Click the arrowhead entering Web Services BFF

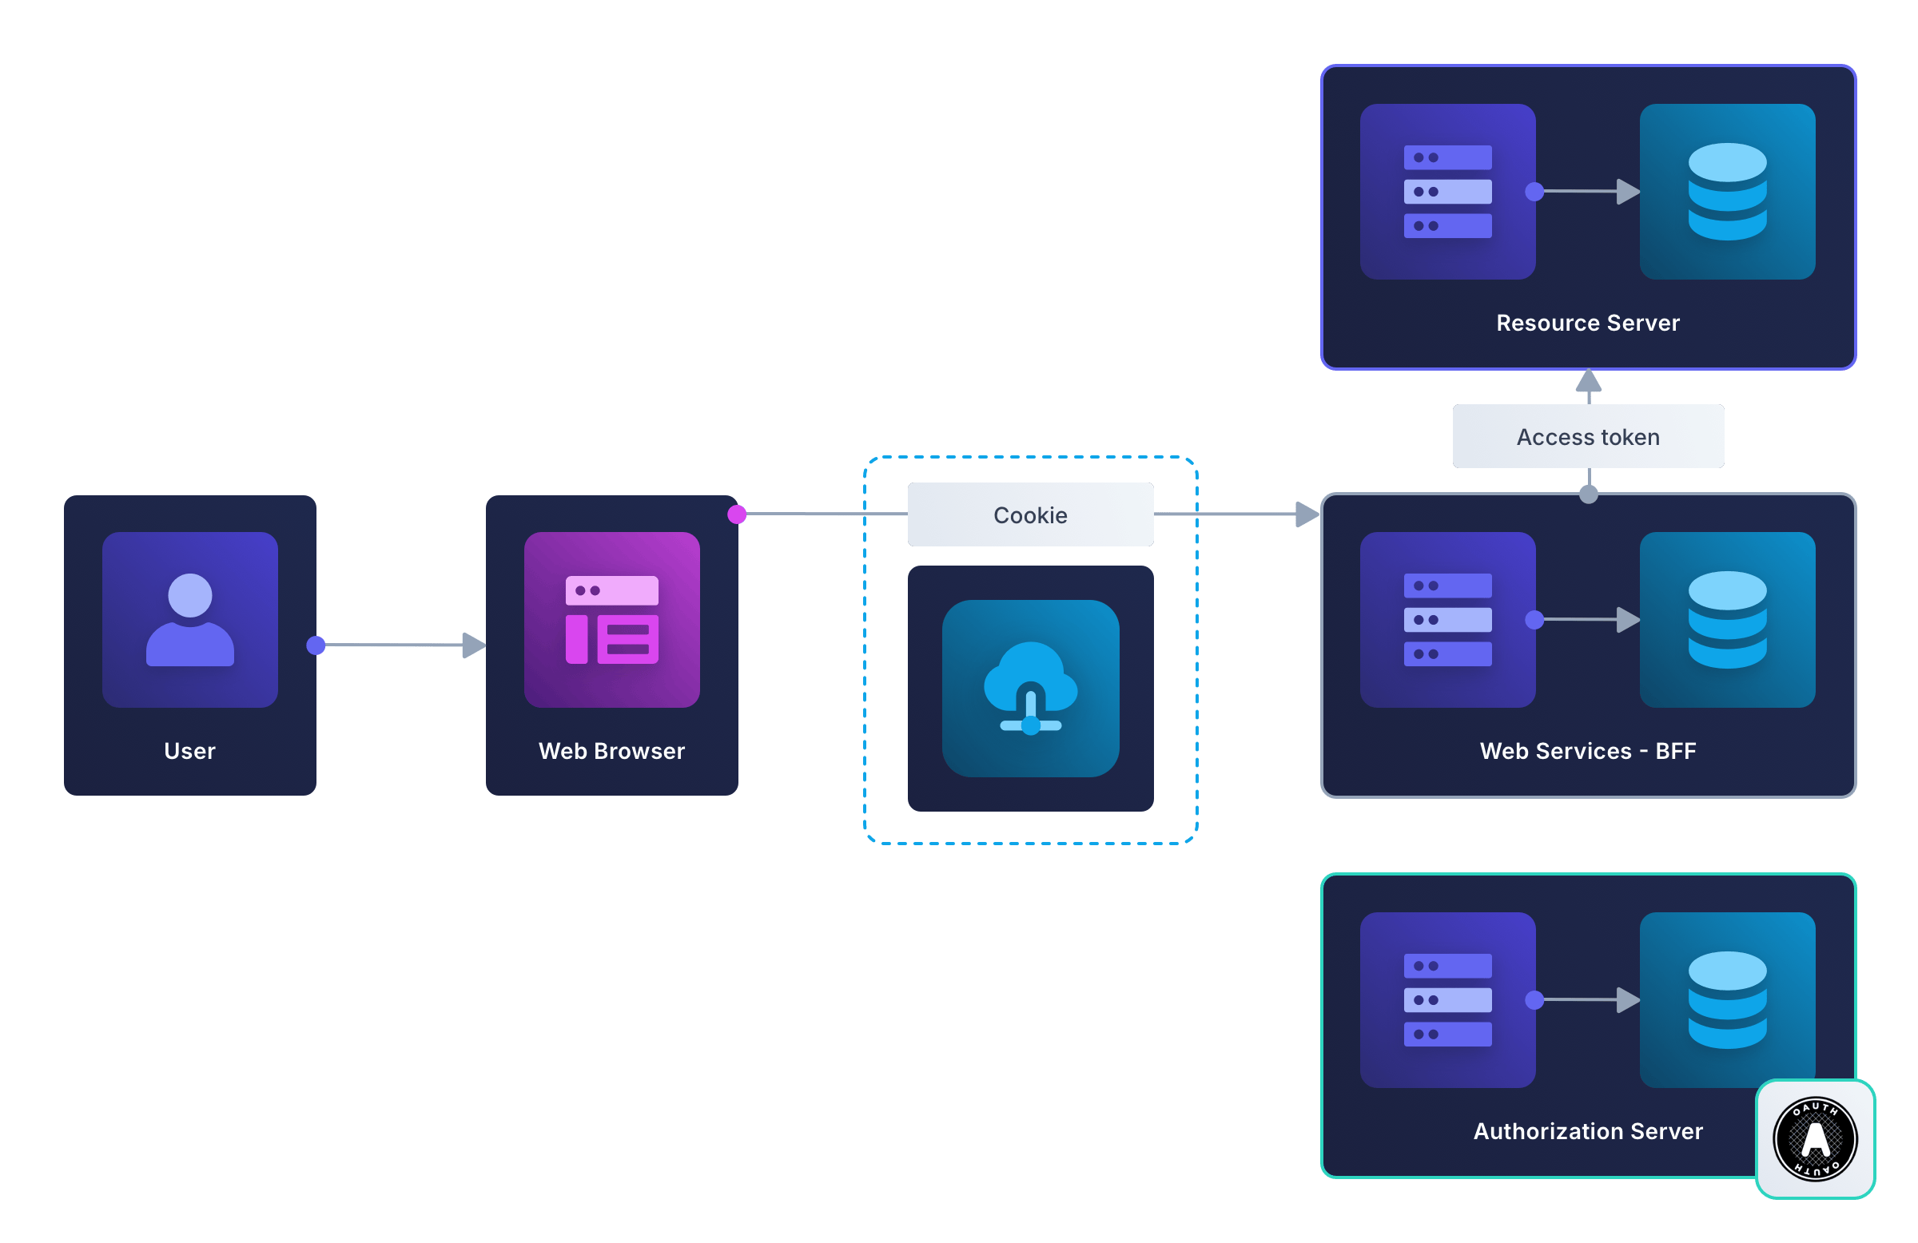[x=1307, y=514]
